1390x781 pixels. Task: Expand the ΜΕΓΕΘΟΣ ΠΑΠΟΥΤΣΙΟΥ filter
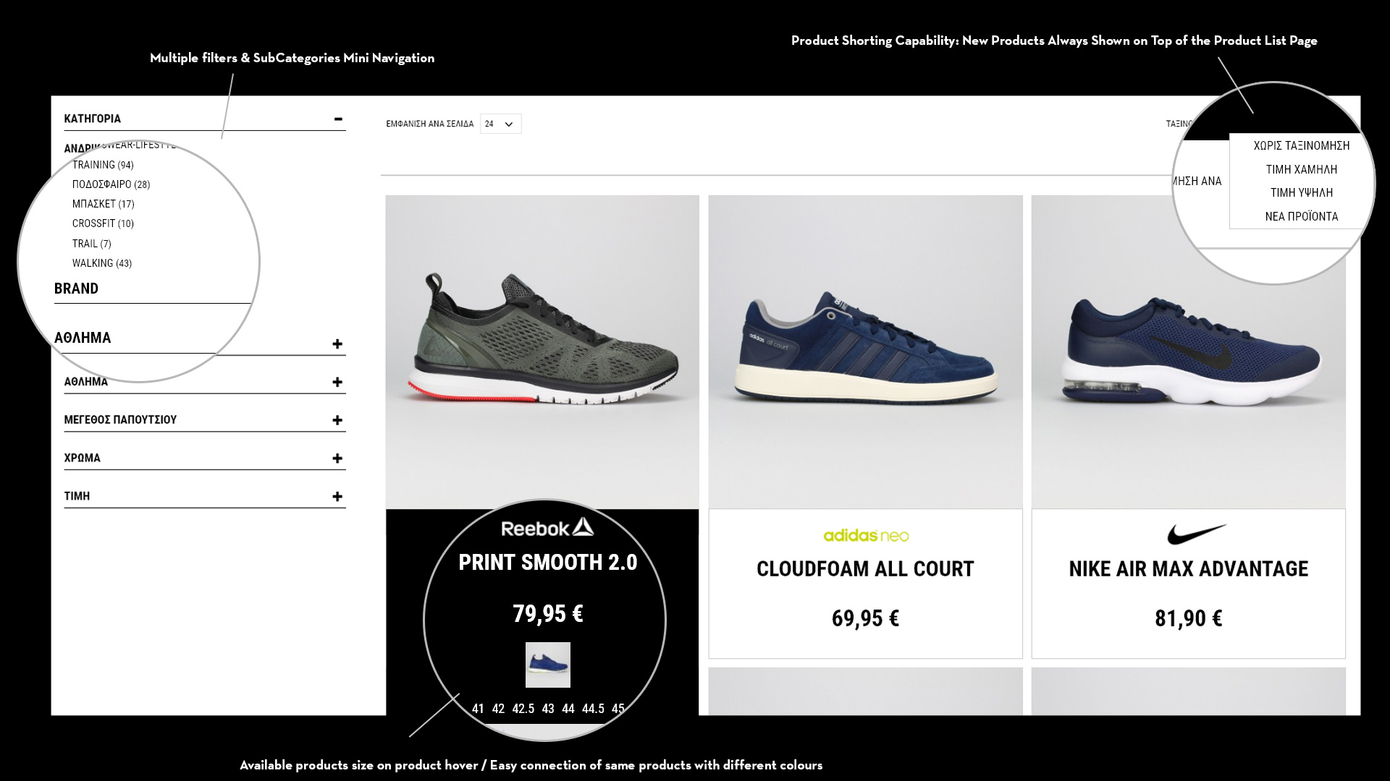coord(337,420)
